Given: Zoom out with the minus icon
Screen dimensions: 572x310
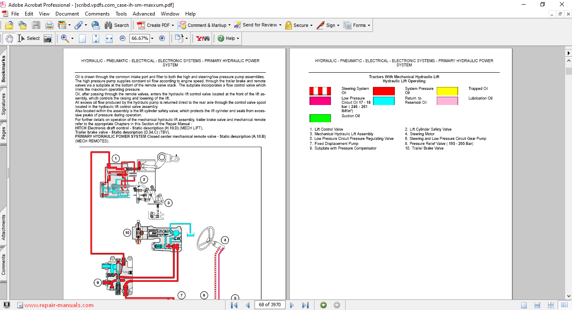Looking at the screenshot, I should pos(122,38).
